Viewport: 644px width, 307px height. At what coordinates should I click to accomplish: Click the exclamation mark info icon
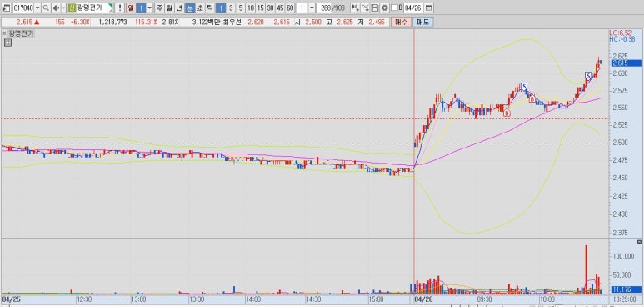pos(119,8)
